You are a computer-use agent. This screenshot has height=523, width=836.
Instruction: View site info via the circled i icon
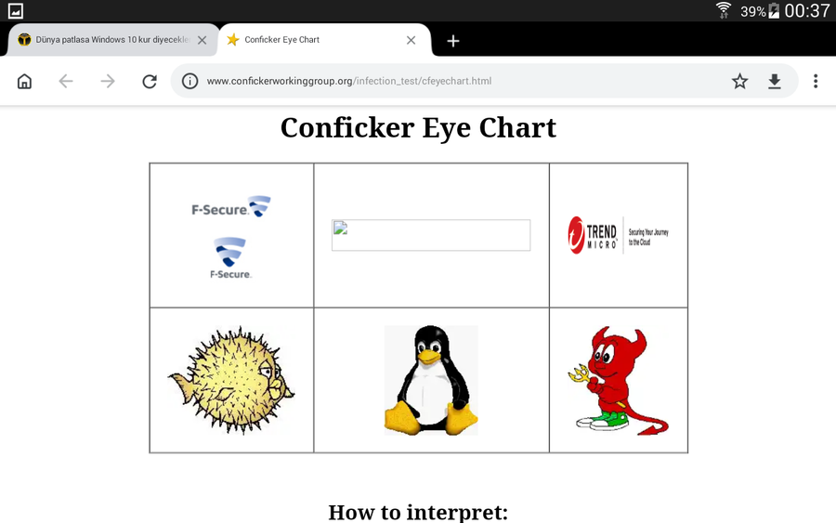(x=189, y=81)
